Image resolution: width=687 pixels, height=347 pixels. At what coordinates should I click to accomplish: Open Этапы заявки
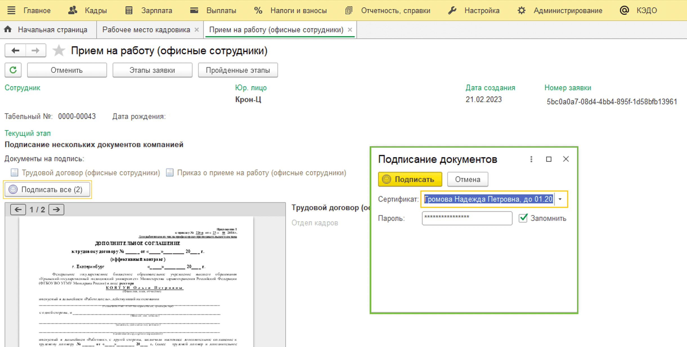pos(152,70)
